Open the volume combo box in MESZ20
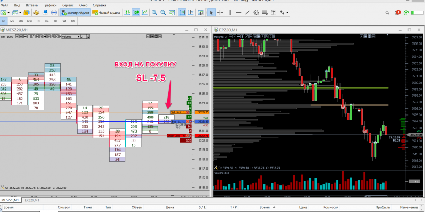Screen dimensions: 425x212 [71, 37]
